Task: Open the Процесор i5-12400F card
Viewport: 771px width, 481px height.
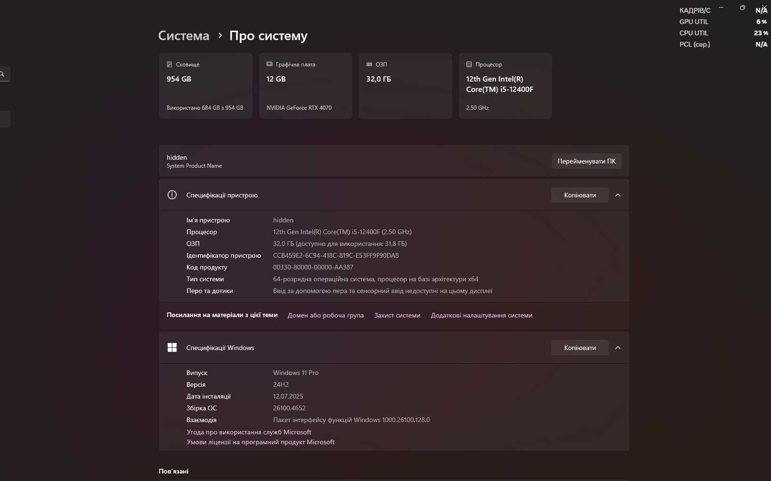Action: click(x=505, y=86)
